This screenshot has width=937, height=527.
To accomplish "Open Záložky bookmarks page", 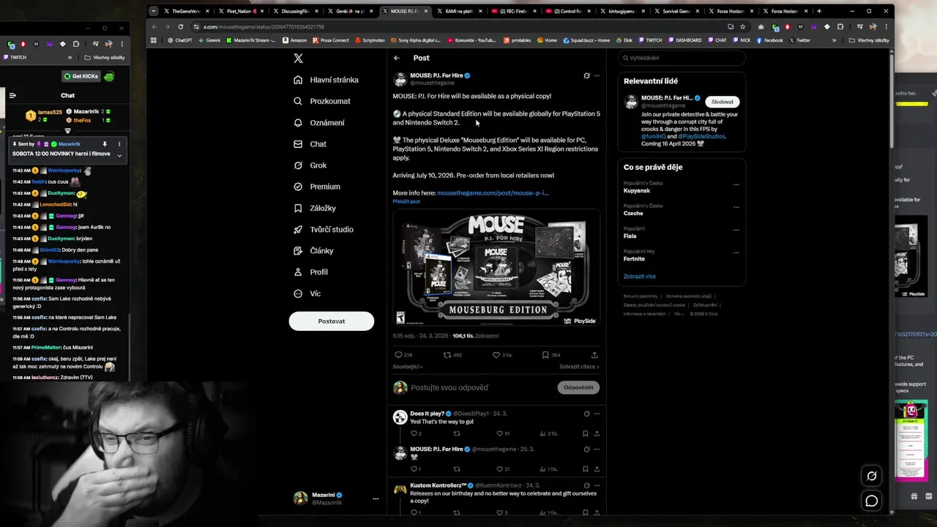I will click(314, 208).
